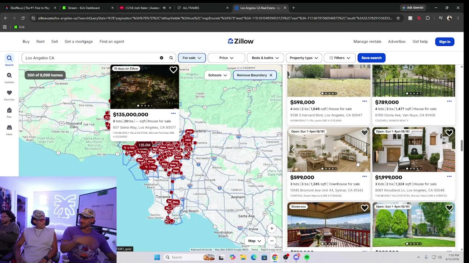
Task: Reload the page in Chrome
Action: coord(23,18)
